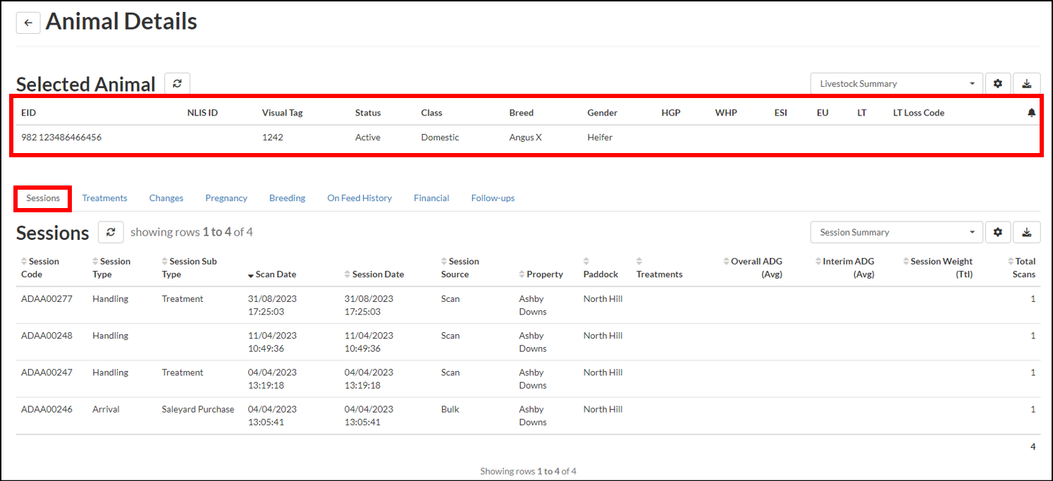Open settings gear for Session Summary

point(997,232)
